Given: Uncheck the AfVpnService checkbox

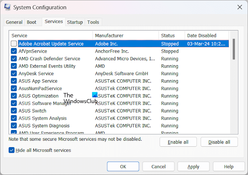Looking at the screenshot, I should (x=14, y=51).
